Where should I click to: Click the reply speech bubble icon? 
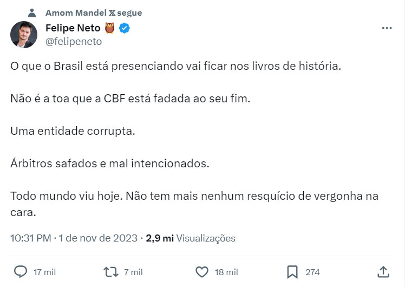[x=20, y=271]
